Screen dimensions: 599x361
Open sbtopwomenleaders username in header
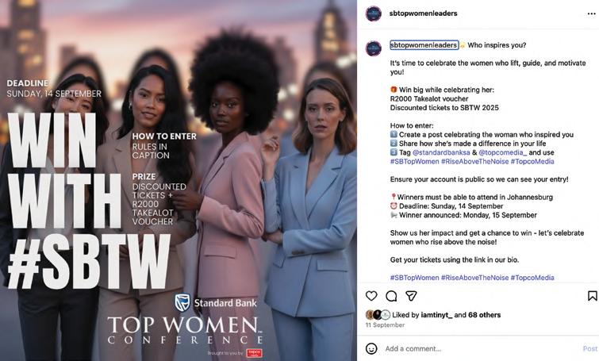(423, 13)
